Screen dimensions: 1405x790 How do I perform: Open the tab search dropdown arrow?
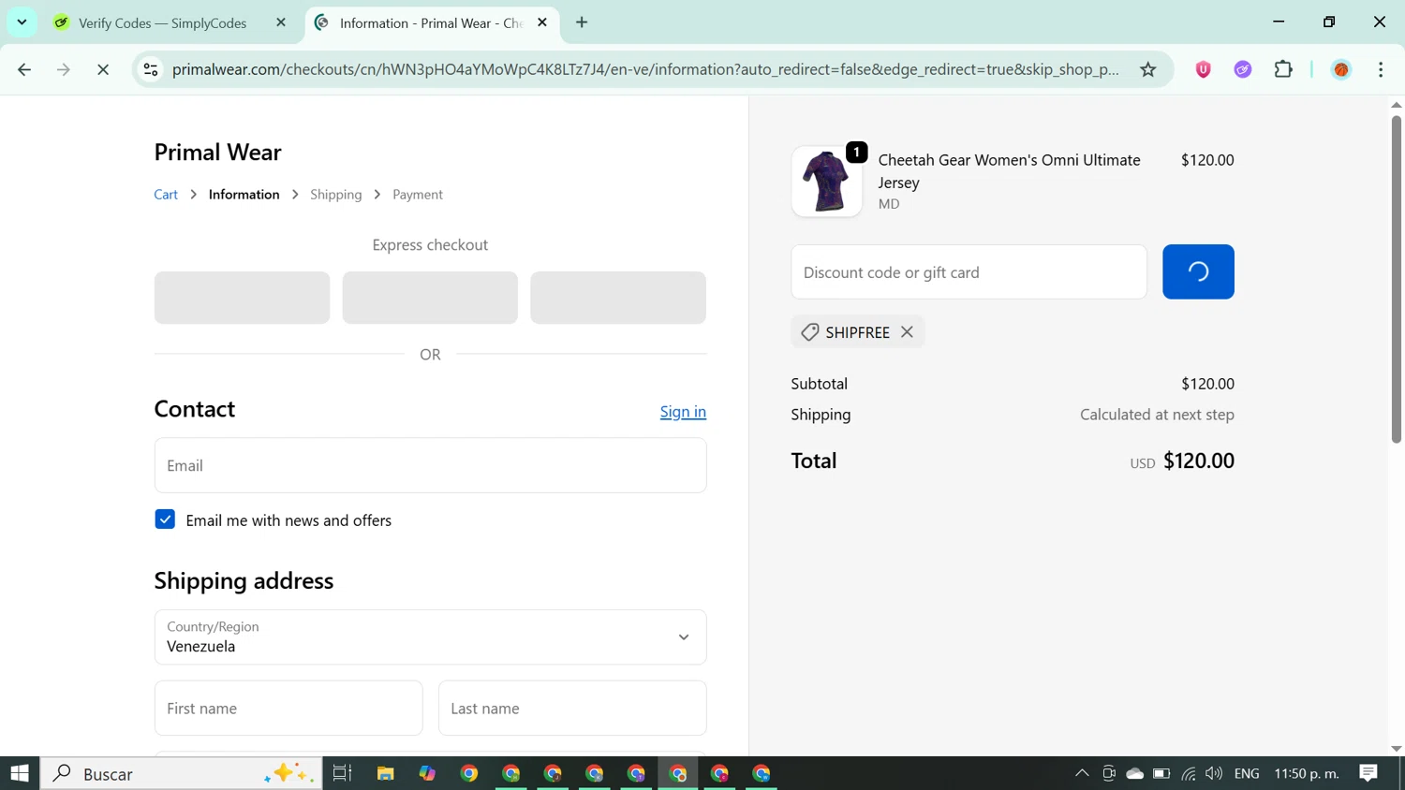pyautogui.click(x=22, y=22)
